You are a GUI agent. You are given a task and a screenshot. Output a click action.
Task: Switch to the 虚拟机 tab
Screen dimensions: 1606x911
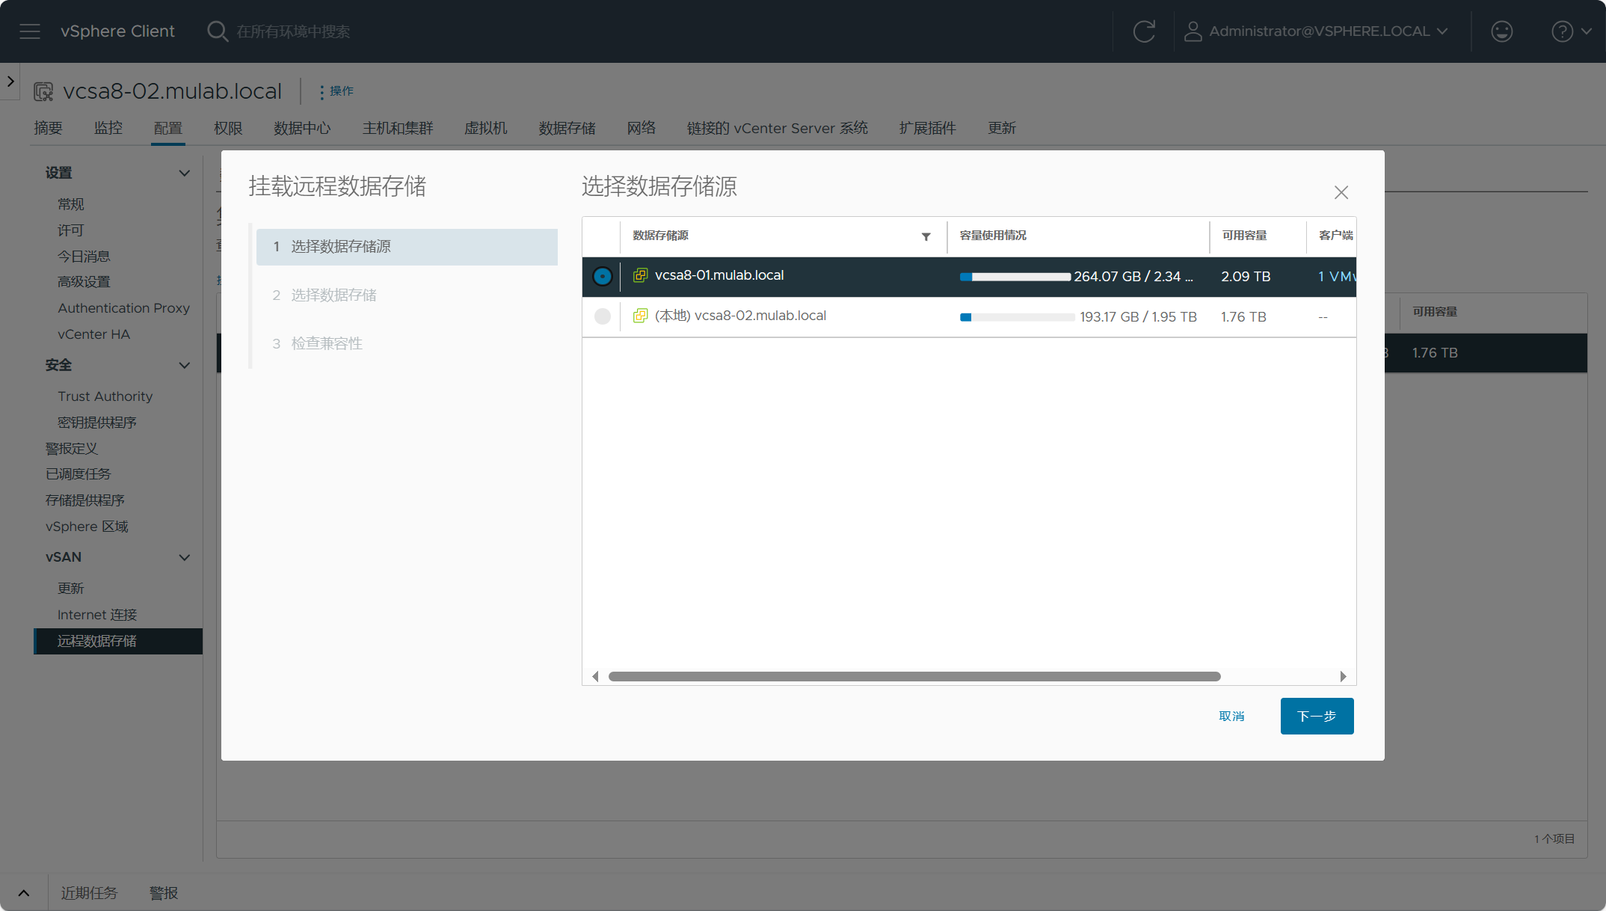pos(486,128)
